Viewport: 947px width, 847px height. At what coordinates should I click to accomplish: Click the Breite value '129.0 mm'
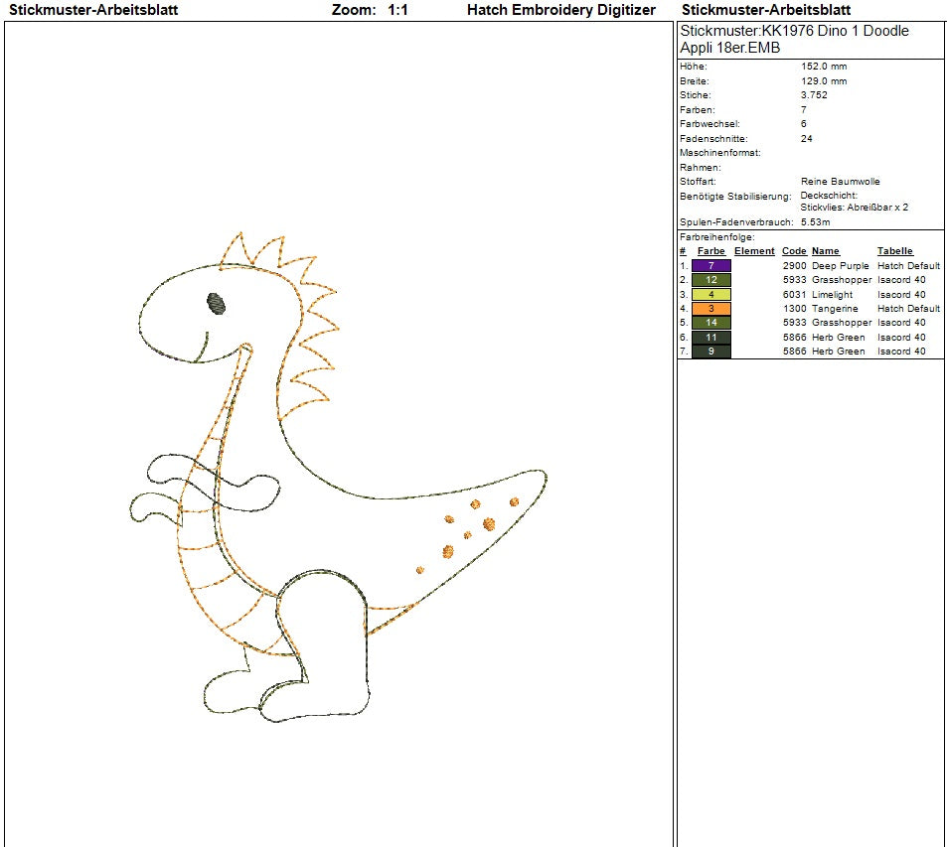coord(824,80)
